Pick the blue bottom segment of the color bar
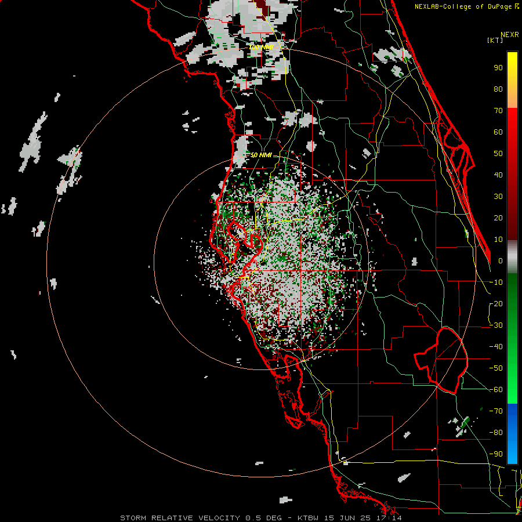 click(512, 434)
